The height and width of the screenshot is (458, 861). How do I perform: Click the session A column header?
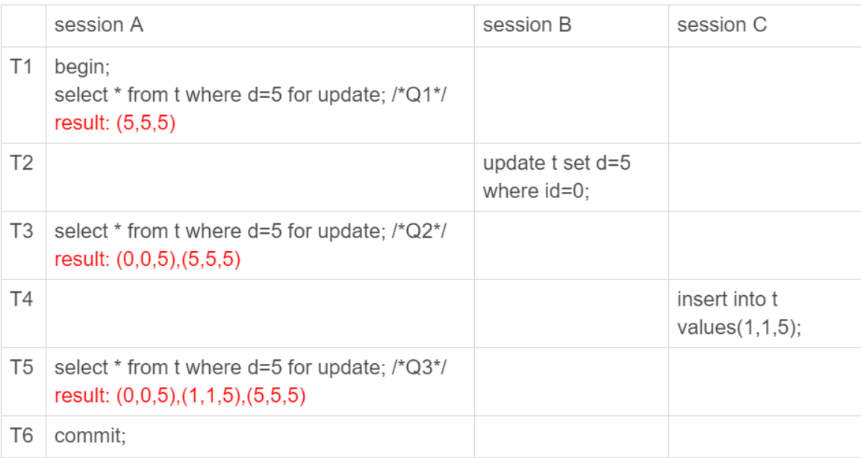coord(99,25)
